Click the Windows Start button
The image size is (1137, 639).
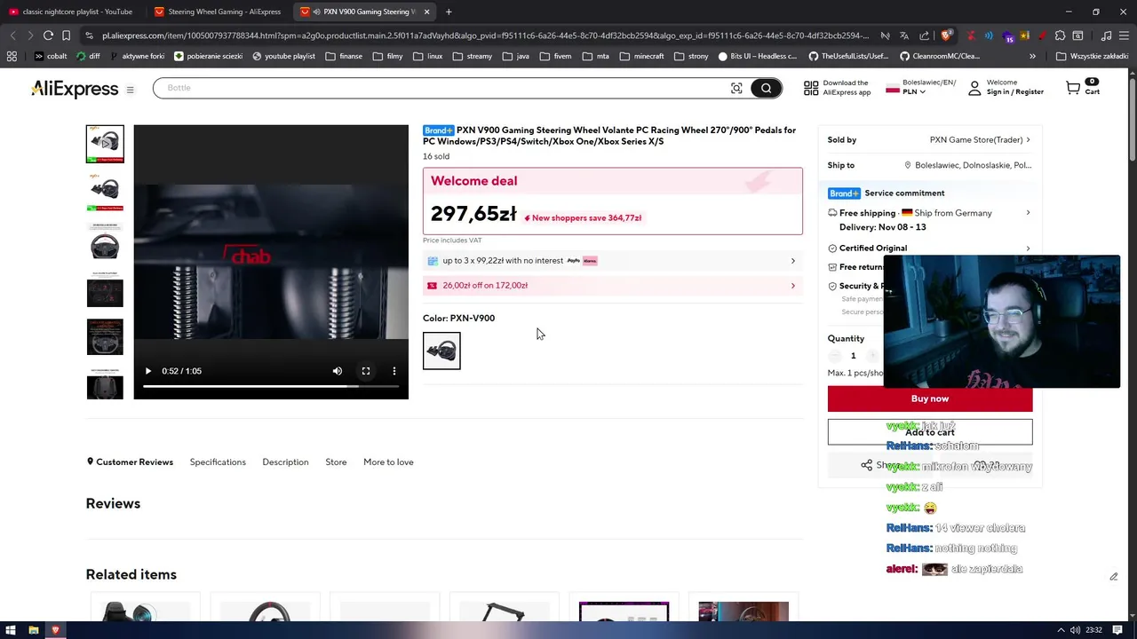point(12,630)
